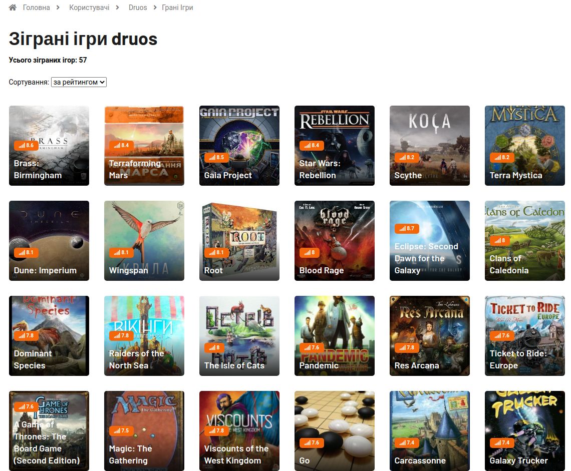Click the 8.4 rating badge on Terraforming Mars
571x471 pixels.
[x=121, y=145]
